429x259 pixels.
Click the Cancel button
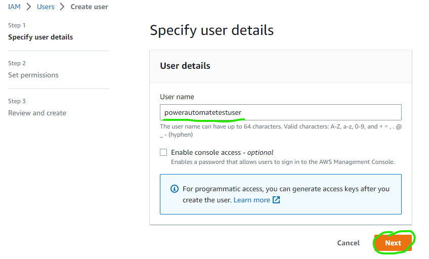(348, 243)
